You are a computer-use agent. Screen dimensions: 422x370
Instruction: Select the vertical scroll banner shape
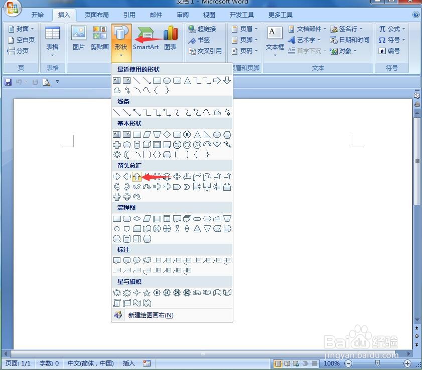pyautogui.click(x=116, y=303)
